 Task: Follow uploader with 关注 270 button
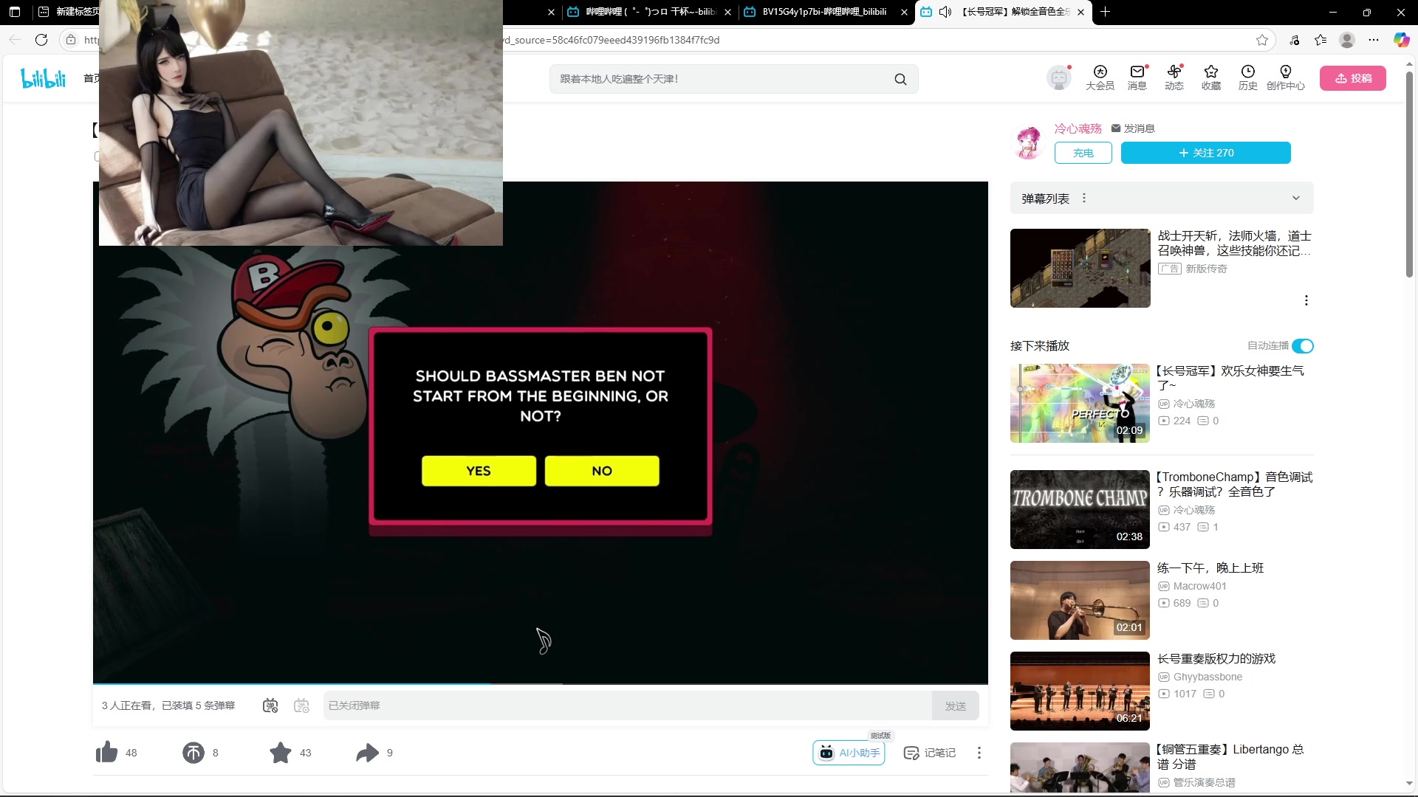tap(1206, 153)
